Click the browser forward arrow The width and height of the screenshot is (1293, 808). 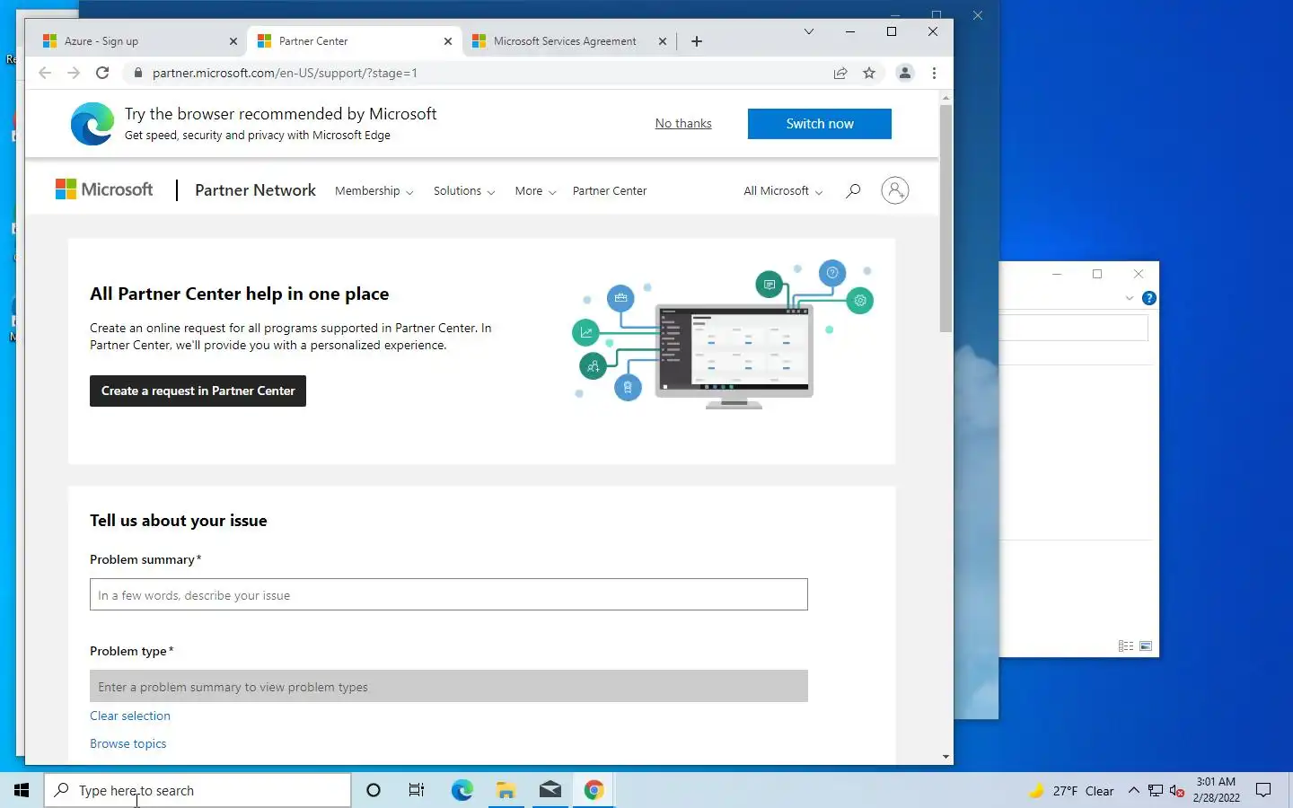74,73
